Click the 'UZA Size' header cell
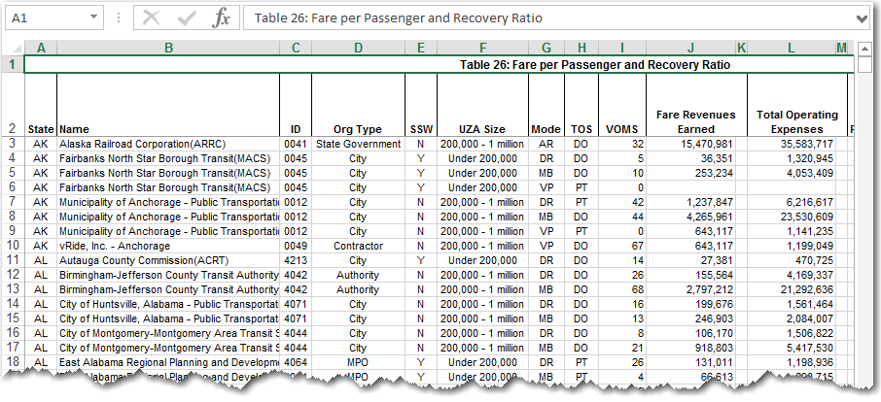 click(482, 104)
